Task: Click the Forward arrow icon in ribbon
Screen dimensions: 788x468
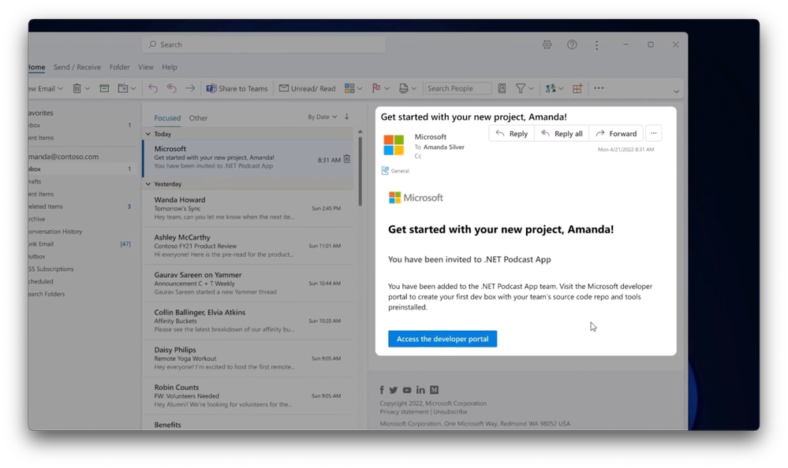Action: (190, 88)
